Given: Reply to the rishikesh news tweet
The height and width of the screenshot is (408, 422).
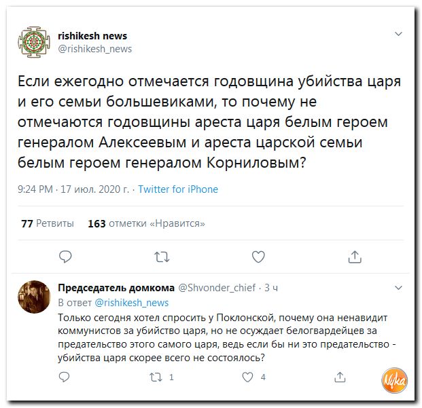Looking at the screenshot, I should point(65,257).
